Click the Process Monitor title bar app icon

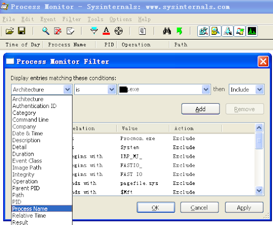point(4,6)
